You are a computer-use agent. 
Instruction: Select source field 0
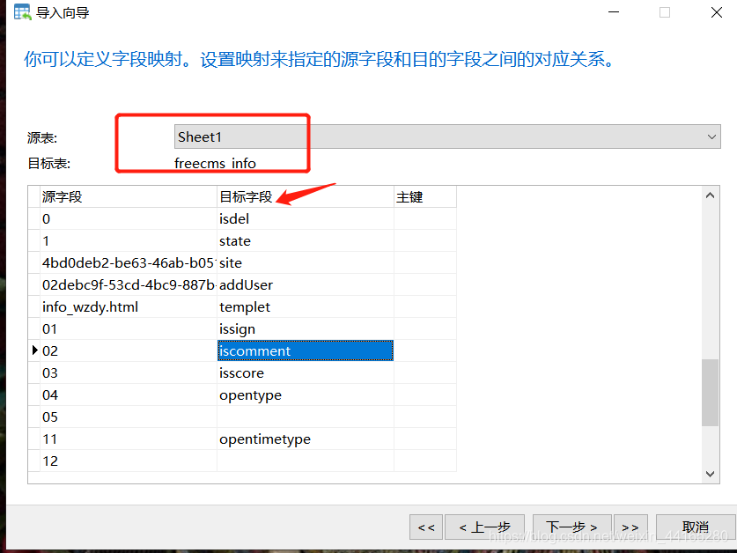coord(129,218)
